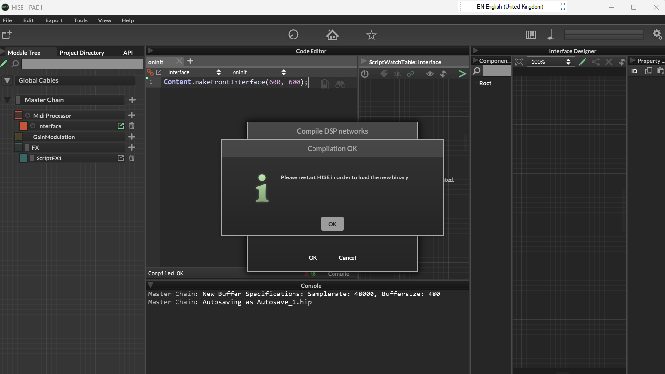Add modulator via GainModulation plus icon

[131, 137]
